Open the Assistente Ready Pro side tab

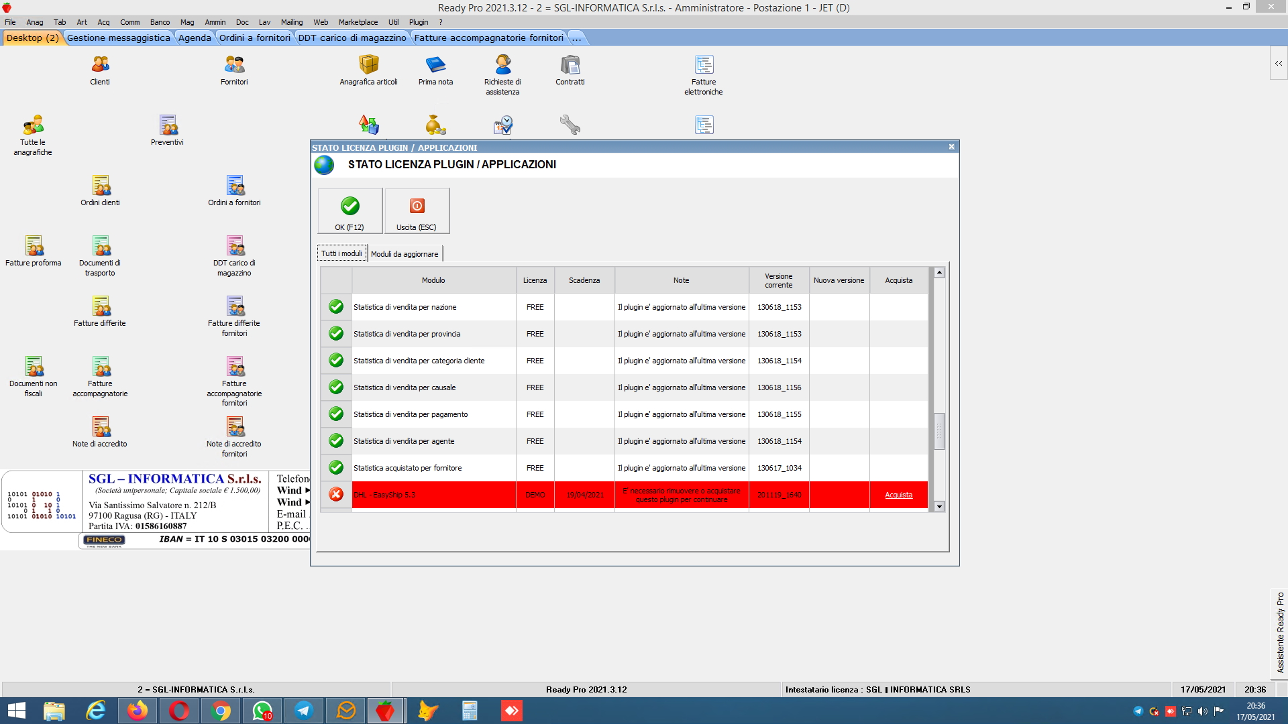tap(1280, 633)
